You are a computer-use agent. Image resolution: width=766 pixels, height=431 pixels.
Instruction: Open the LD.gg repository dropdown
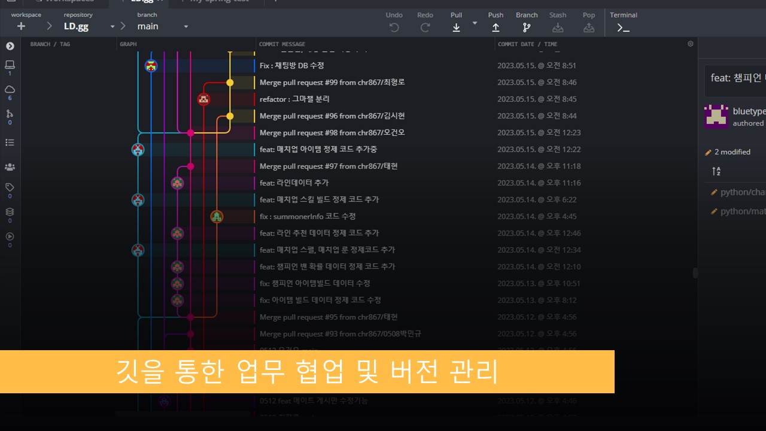pyautogui.click(x=112, y=26)
